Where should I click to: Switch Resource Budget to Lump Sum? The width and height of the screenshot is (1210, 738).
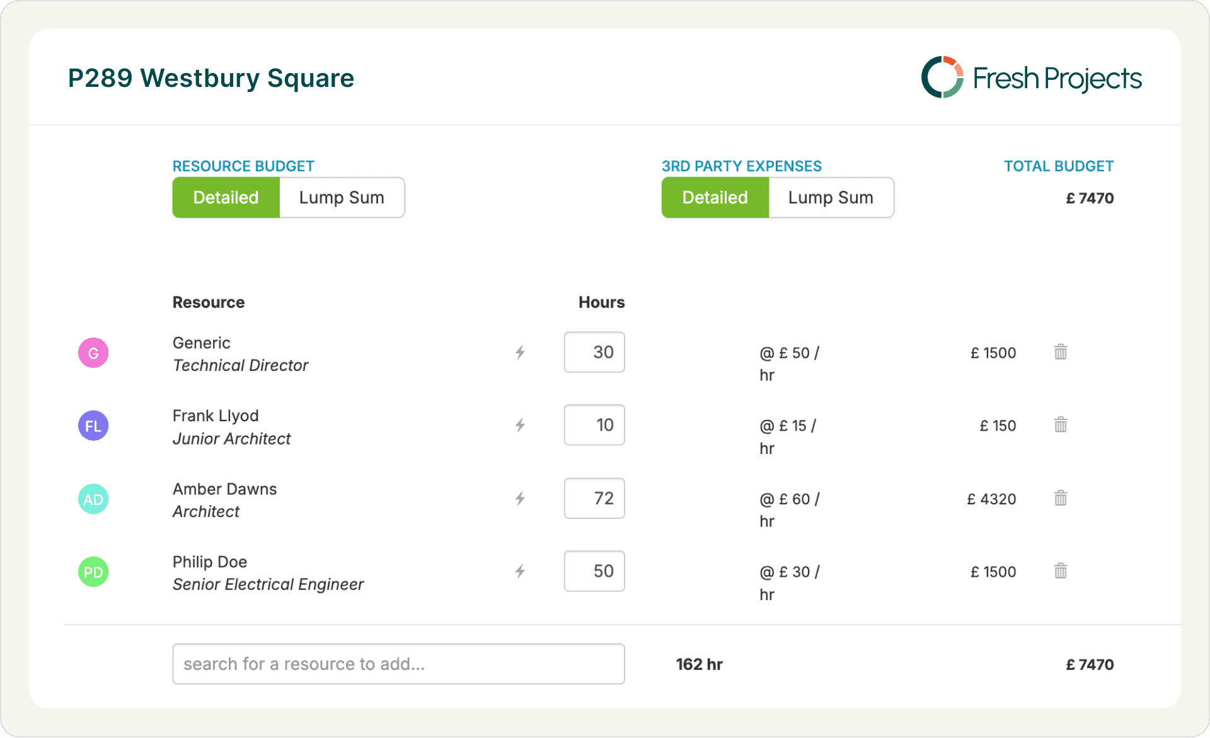(341, 198)
